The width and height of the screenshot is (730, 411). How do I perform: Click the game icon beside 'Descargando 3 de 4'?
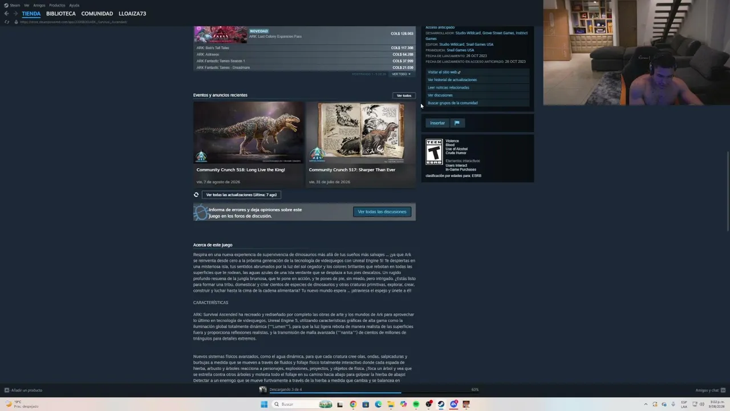point(263,390)
